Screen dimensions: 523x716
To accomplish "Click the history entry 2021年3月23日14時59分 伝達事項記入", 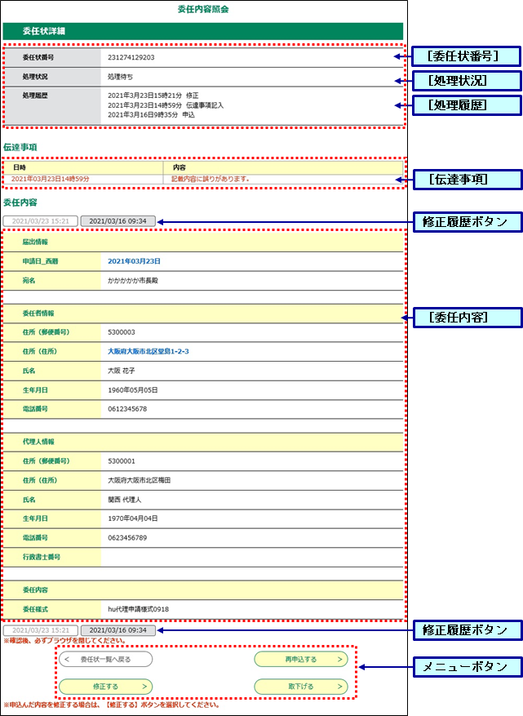I will 166,105.
